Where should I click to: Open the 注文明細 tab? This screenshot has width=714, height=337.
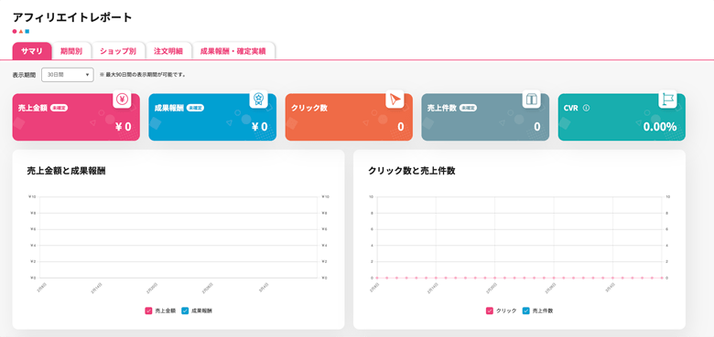click(168, 51)
